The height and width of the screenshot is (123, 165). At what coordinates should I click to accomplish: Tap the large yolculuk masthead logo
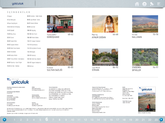tap(20, 82)
